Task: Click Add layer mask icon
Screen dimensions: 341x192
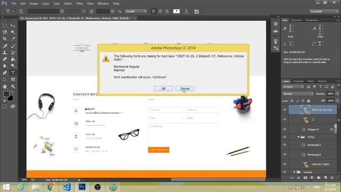Action: click(305, 178)
